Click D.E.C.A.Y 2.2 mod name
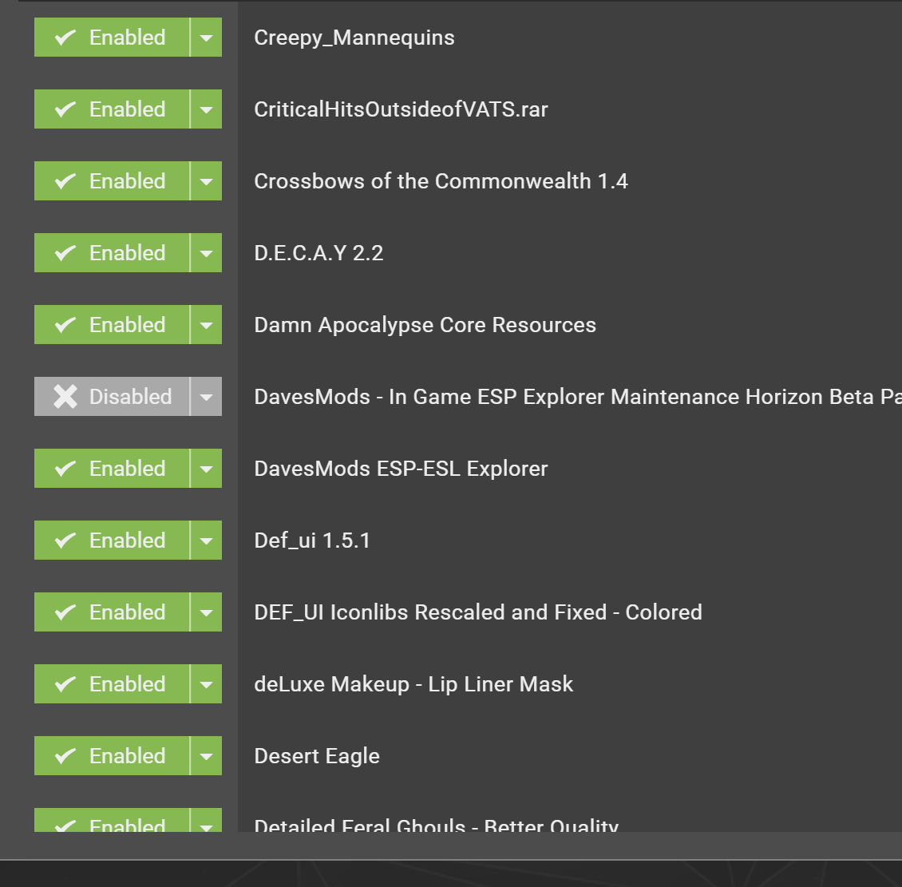This screenshot has width=902, height=887. pyautogui.click(x=318, y=253)
